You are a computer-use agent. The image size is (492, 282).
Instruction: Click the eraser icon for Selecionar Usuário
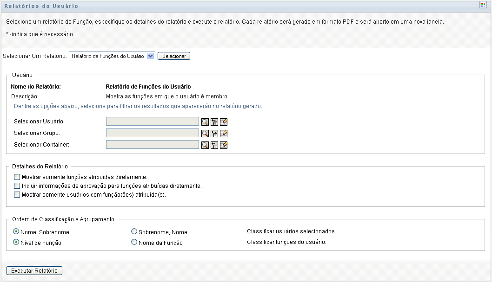[224, 122]
